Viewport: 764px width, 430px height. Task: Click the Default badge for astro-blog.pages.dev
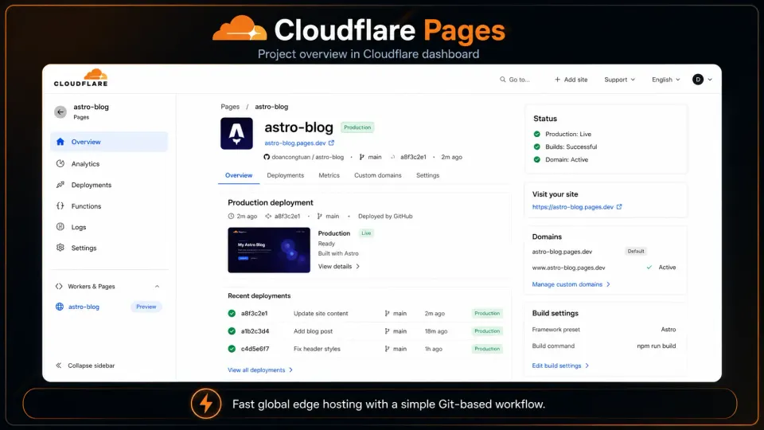point(636,252)
